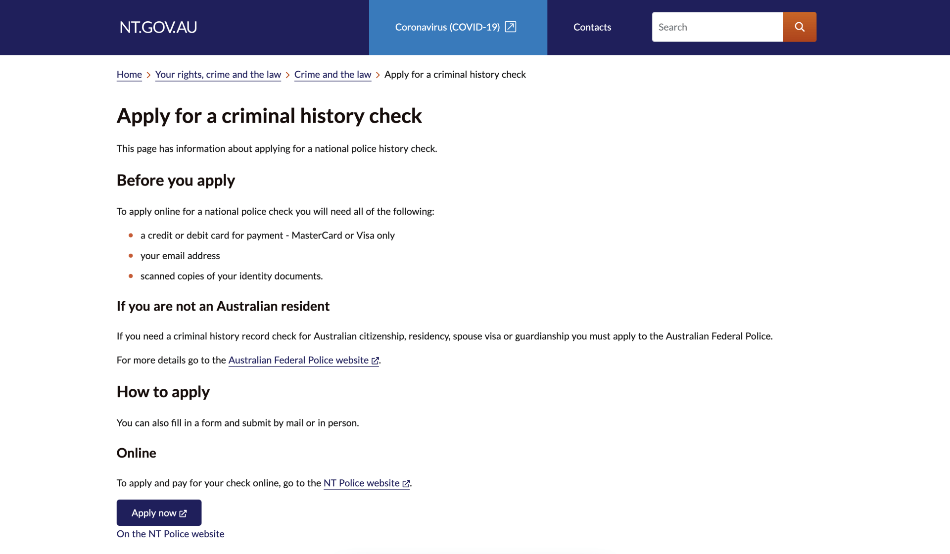
Task: Navigate to Home via breadcrumb
Action: coord(129,75)
